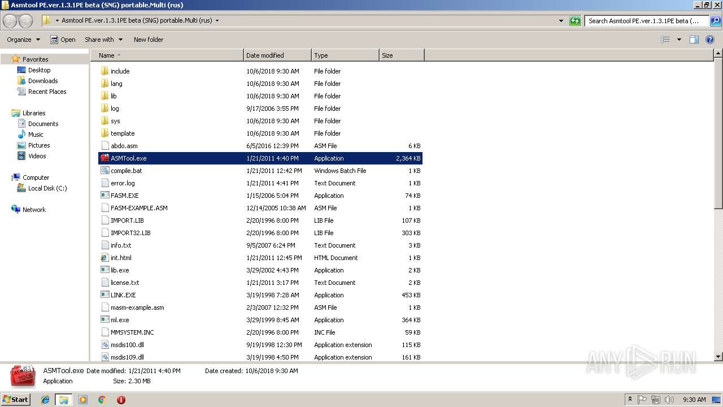Click the New folder button
This screenshot has height=407, width=723.
coord(149,40)
